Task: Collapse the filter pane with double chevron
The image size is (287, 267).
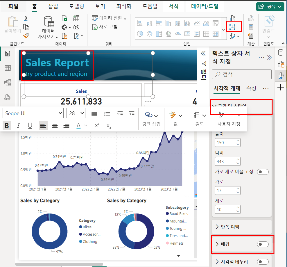Action: click(x=203, y=53)
